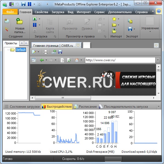Select the Default project folder
Screen dimensions: 164x164
pyautogui.click(x=20, y=50)
